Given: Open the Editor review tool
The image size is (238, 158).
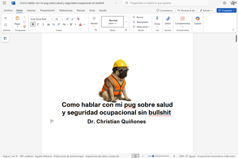Looking at the screenshot, I should click(168, 19).
